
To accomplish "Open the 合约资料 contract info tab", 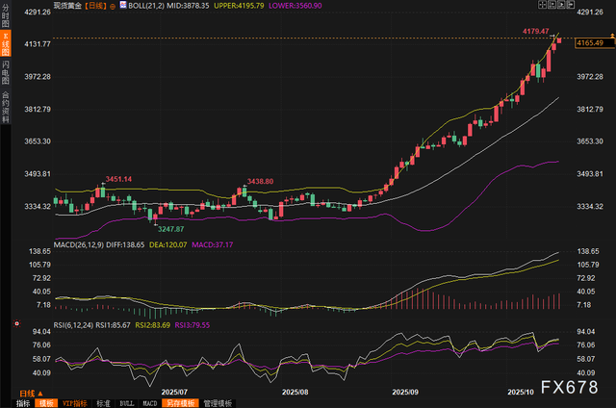I will (x=6, y=103).
